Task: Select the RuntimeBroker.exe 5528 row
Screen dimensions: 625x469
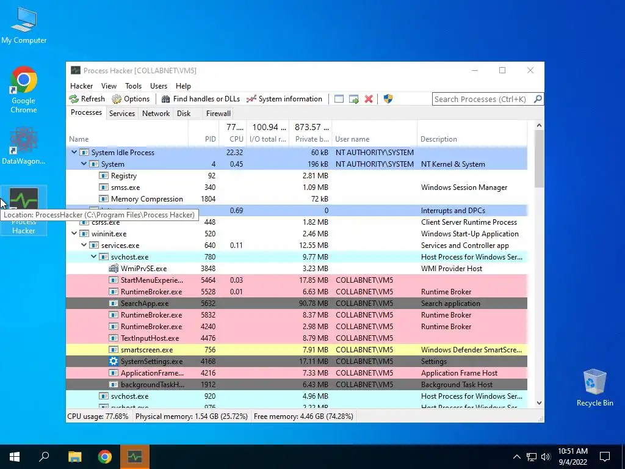Action: point(297,292)
